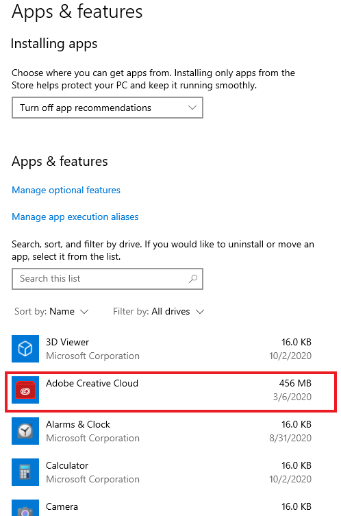Image resolution: width=341 pixels, height=516 pixels.
Task: Click the Alarms & Clock app icon
Action: [25, 431]
